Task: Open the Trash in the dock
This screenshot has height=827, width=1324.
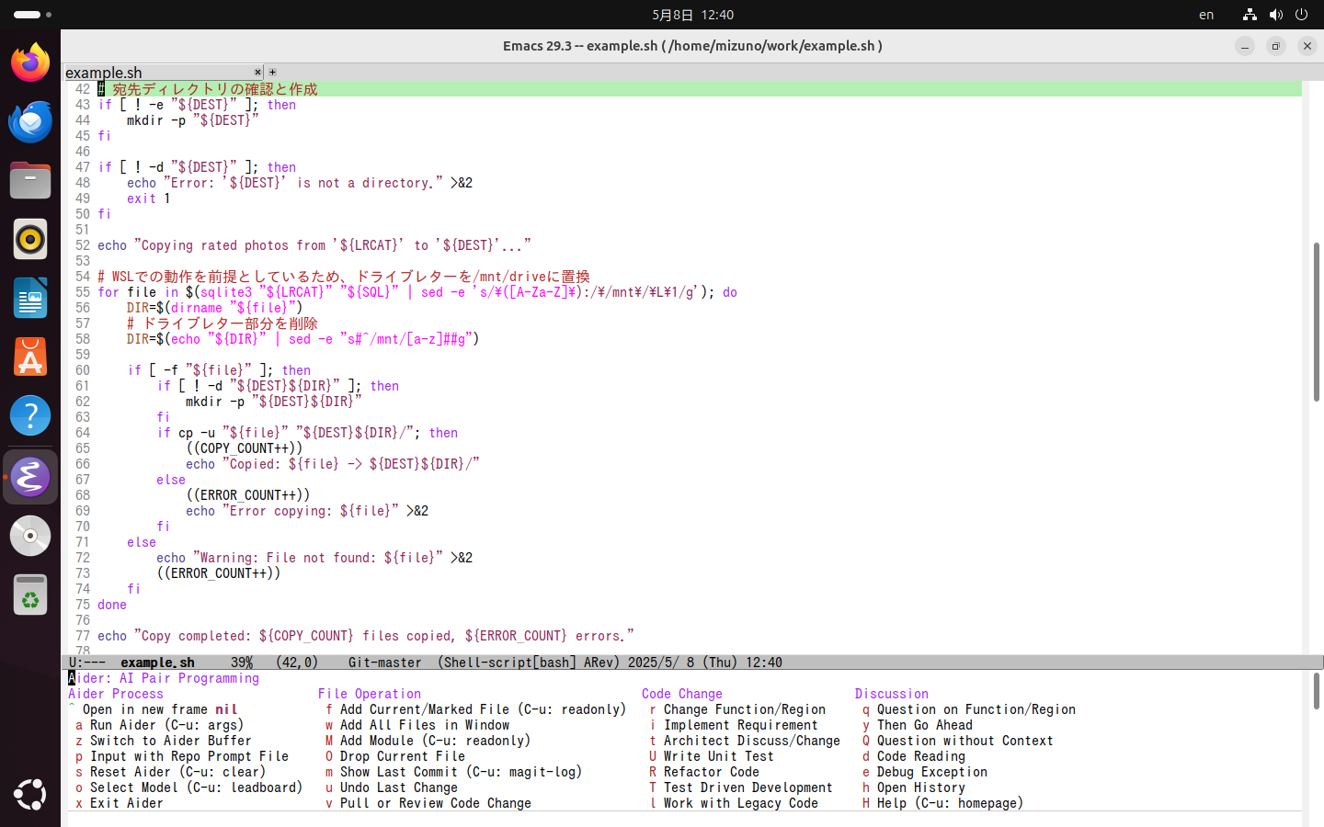Action: (x=30, y=595)
